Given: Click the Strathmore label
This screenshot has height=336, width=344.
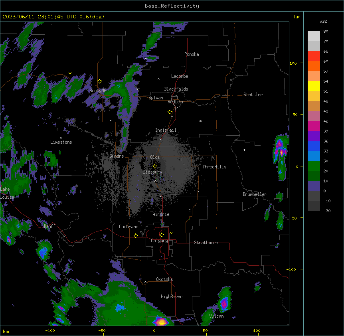Looking at the screenshot, I should click(x=206, y=243).
